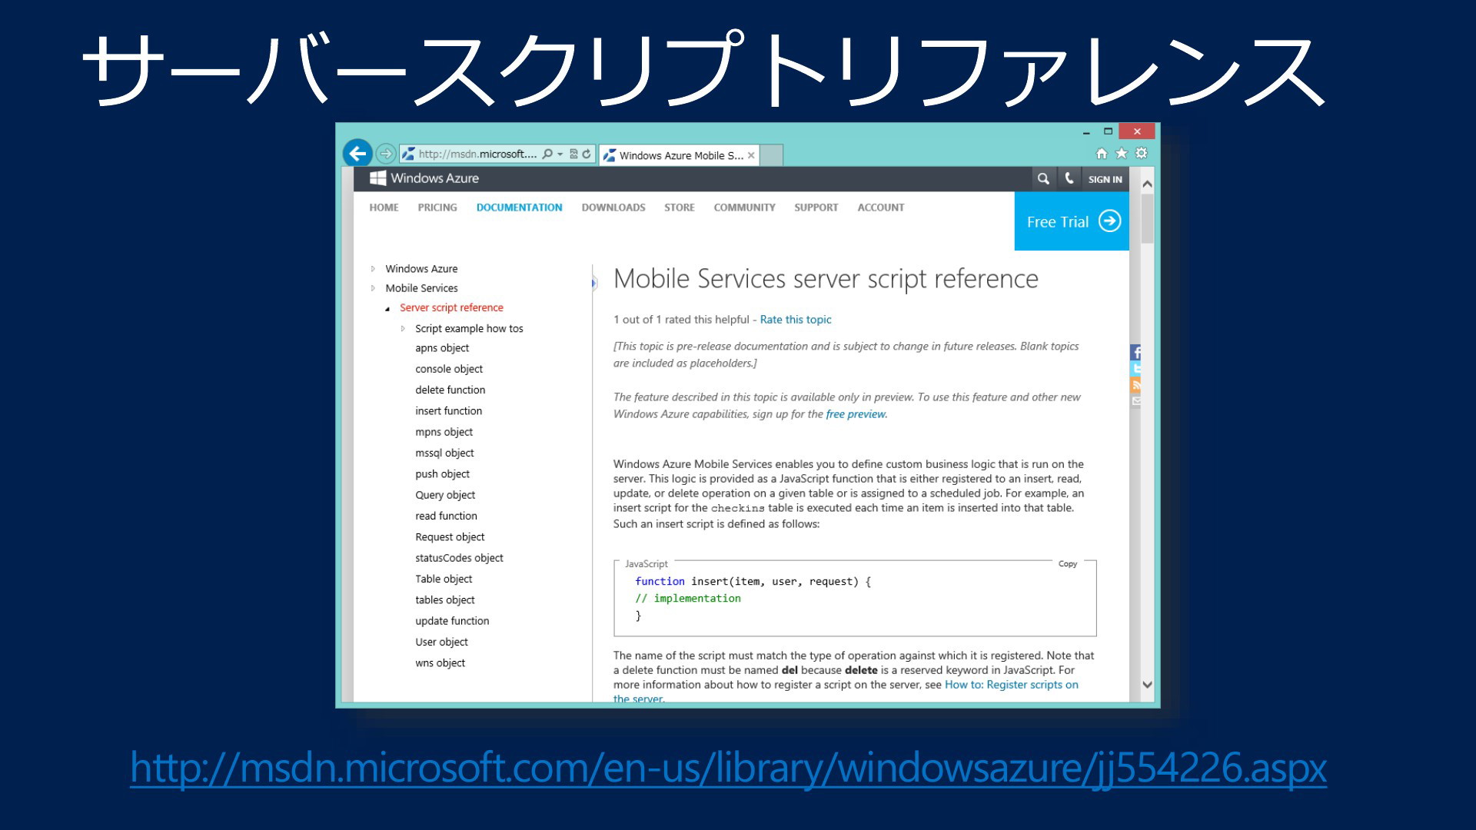Click the scrollbar up arrow

tap(1147, 184)
